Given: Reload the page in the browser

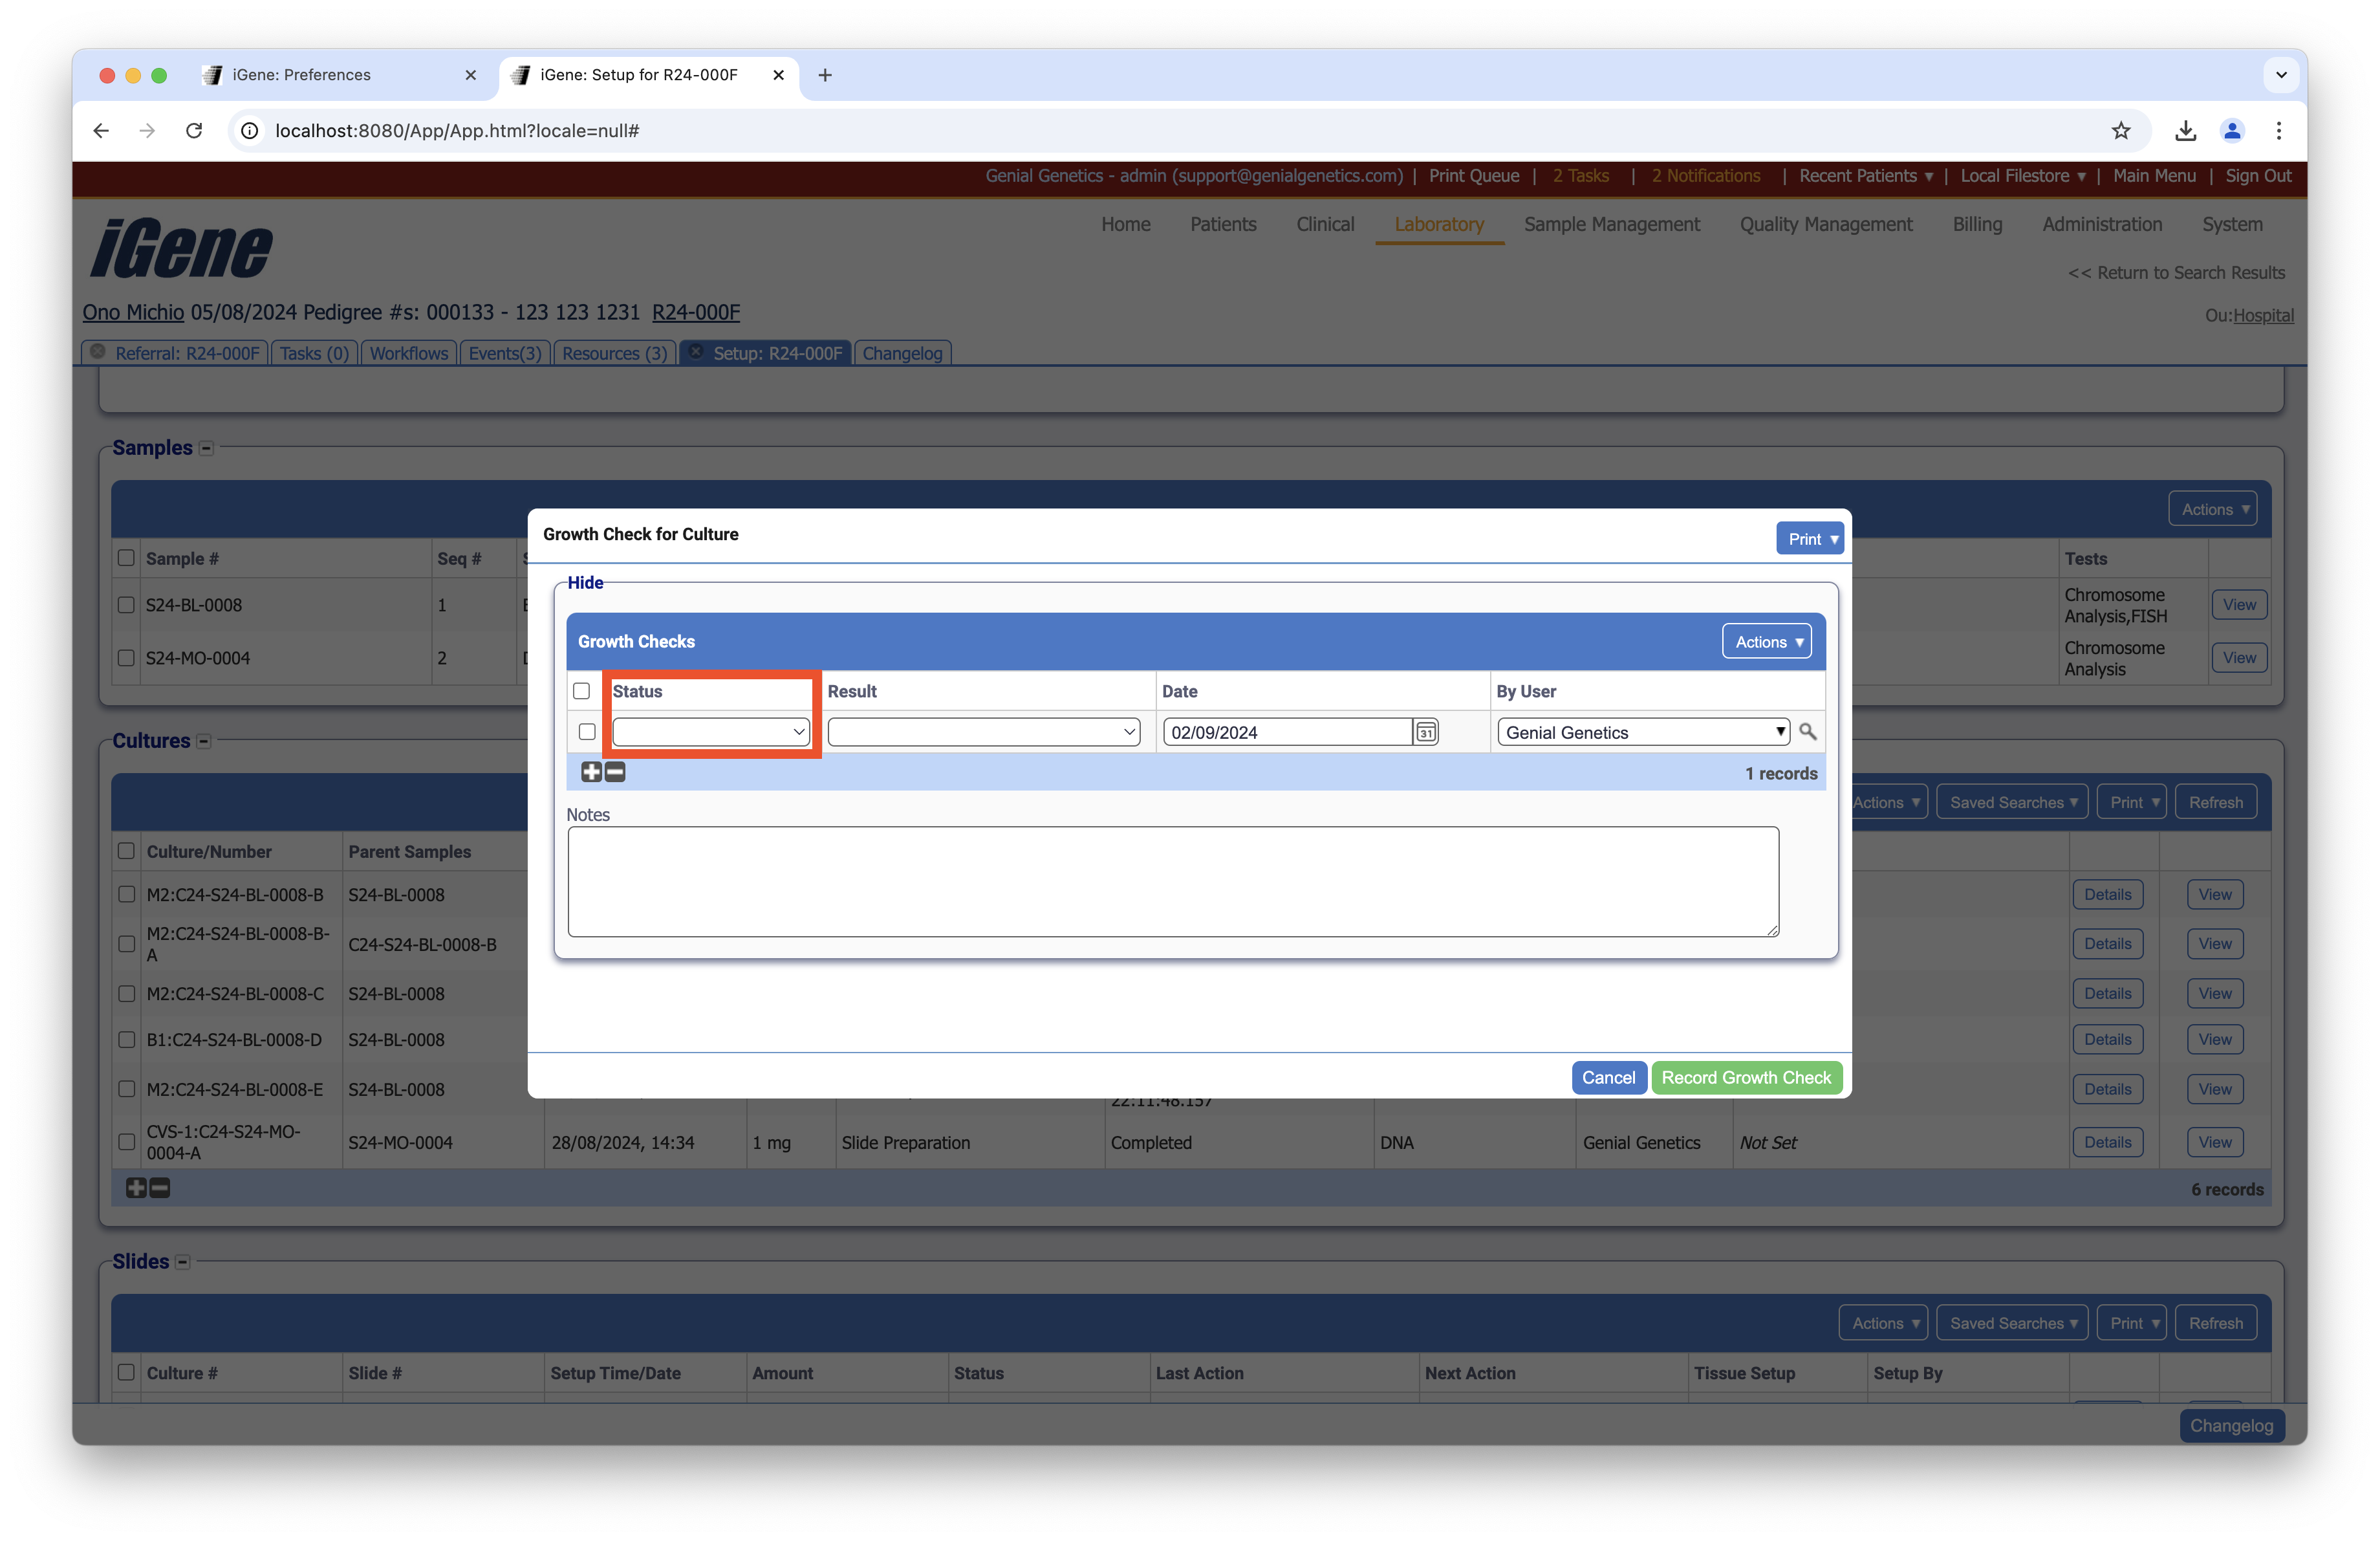Looking at the screenshot, I should pyautogui.click(x=194, y=131).
